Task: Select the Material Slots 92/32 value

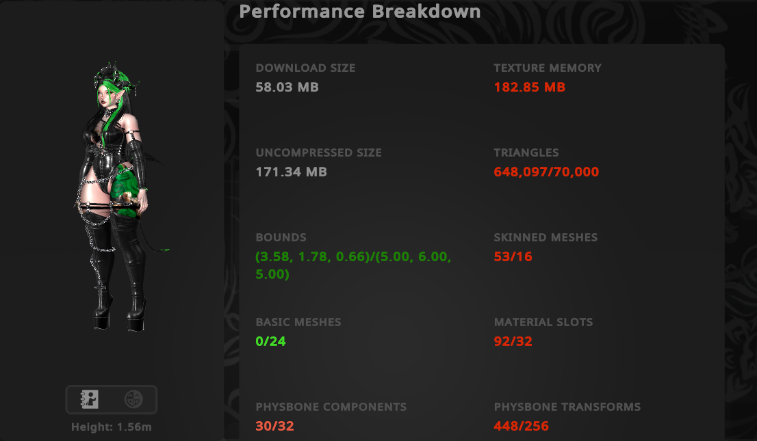Action: pyautogui.click(x=513, y=342)
